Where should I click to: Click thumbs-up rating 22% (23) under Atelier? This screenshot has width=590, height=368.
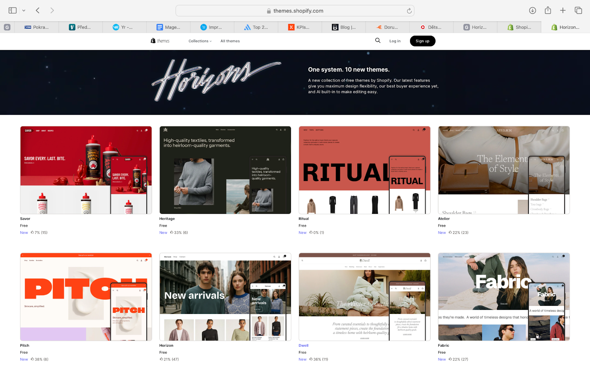coord(458,233)
